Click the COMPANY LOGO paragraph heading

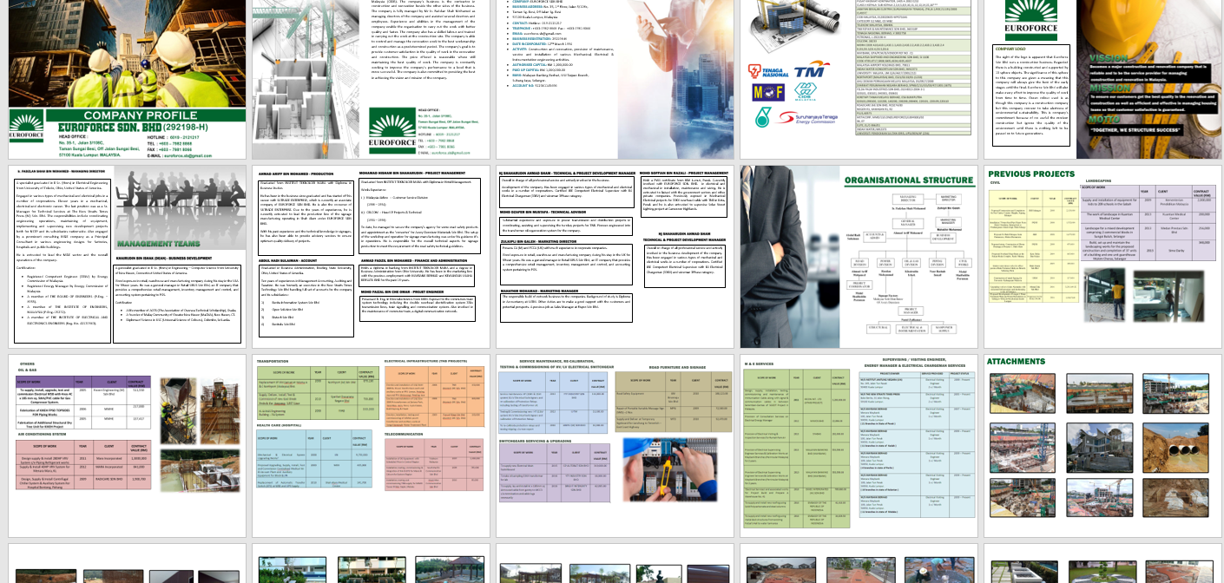[x=1011, y=49]
